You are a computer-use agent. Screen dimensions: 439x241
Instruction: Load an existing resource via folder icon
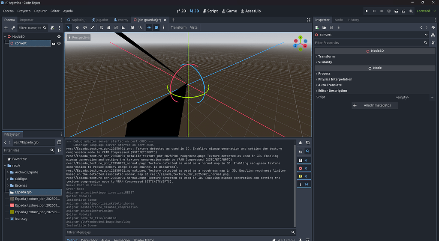324,27
